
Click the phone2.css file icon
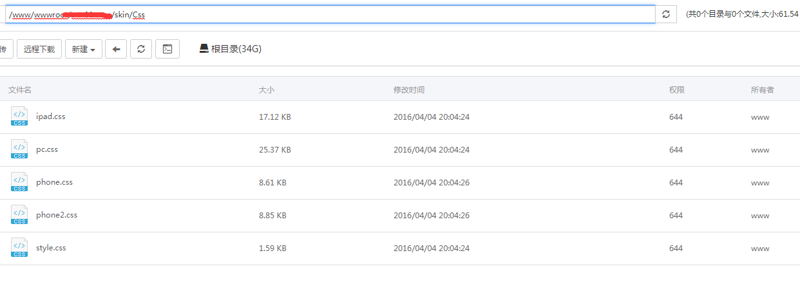19,215
